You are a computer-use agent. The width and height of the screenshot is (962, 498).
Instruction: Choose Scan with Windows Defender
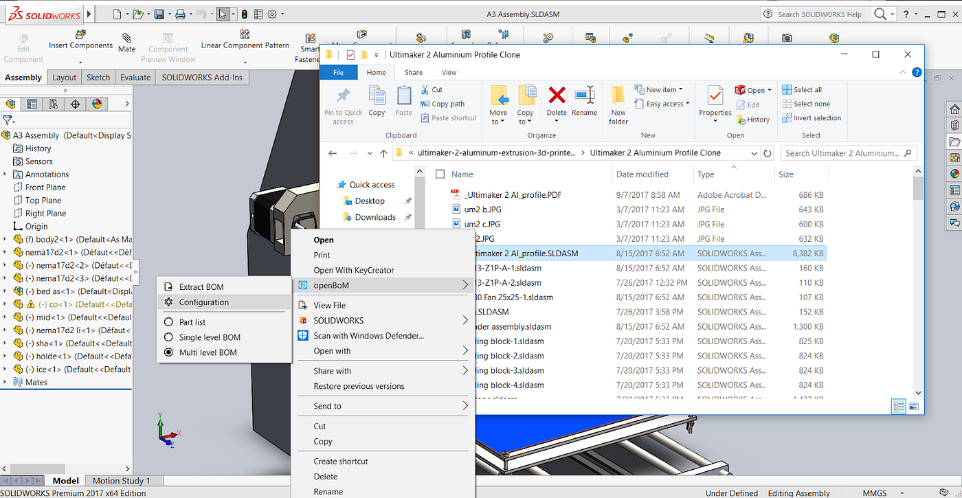coord(369,335)
